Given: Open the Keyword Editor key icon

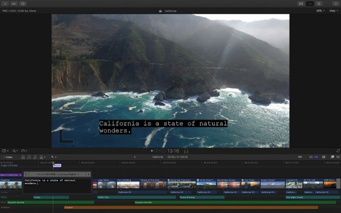Looking at the screenshot, I should 14,4.
